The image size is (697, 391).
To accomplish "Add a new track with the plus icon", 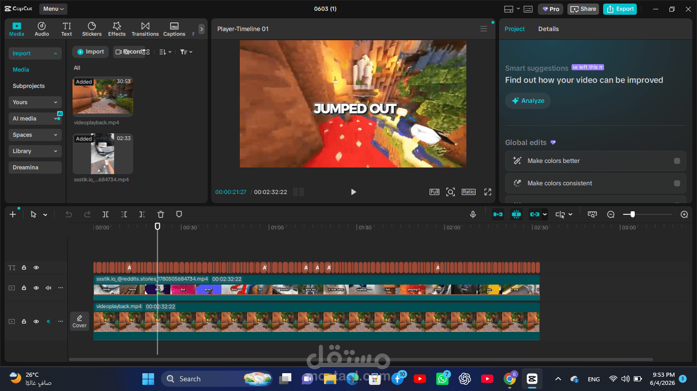I will tap(13, 214).
